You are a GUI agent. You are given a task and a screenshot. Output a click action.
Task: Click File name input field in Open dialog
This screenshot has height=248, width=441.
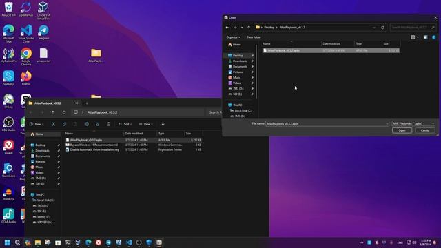325,124
